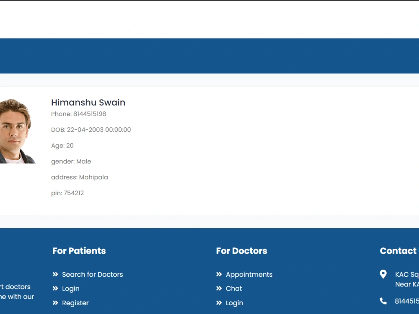This screenshot has width=419, height=314.
Task: Click the phone receiver icon in Contact section
Action: point(383,301)
